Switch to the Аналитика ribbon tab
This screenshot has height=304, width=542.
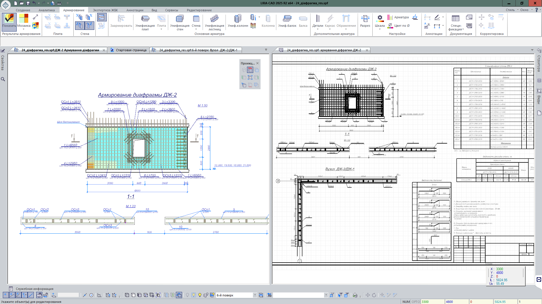[x=47, y=10]
